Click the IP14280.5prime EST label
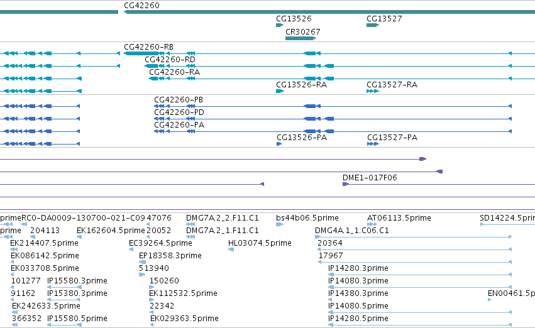 tap(358, 319)
